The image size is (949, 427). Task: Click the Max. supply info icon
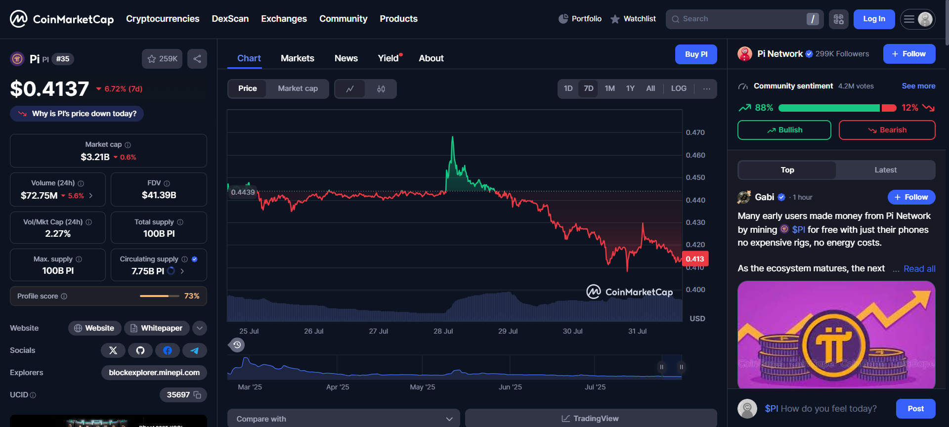pos(79,259)
